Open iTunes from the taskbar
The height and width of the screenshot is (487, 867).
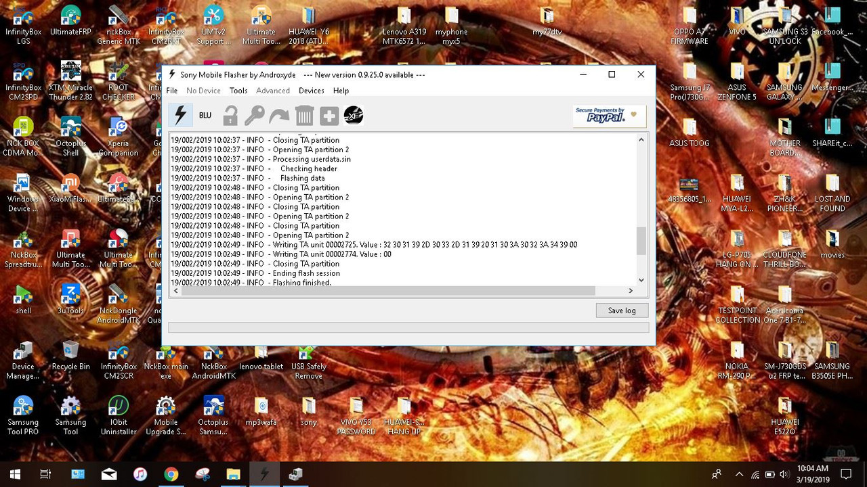click(140, 474)
